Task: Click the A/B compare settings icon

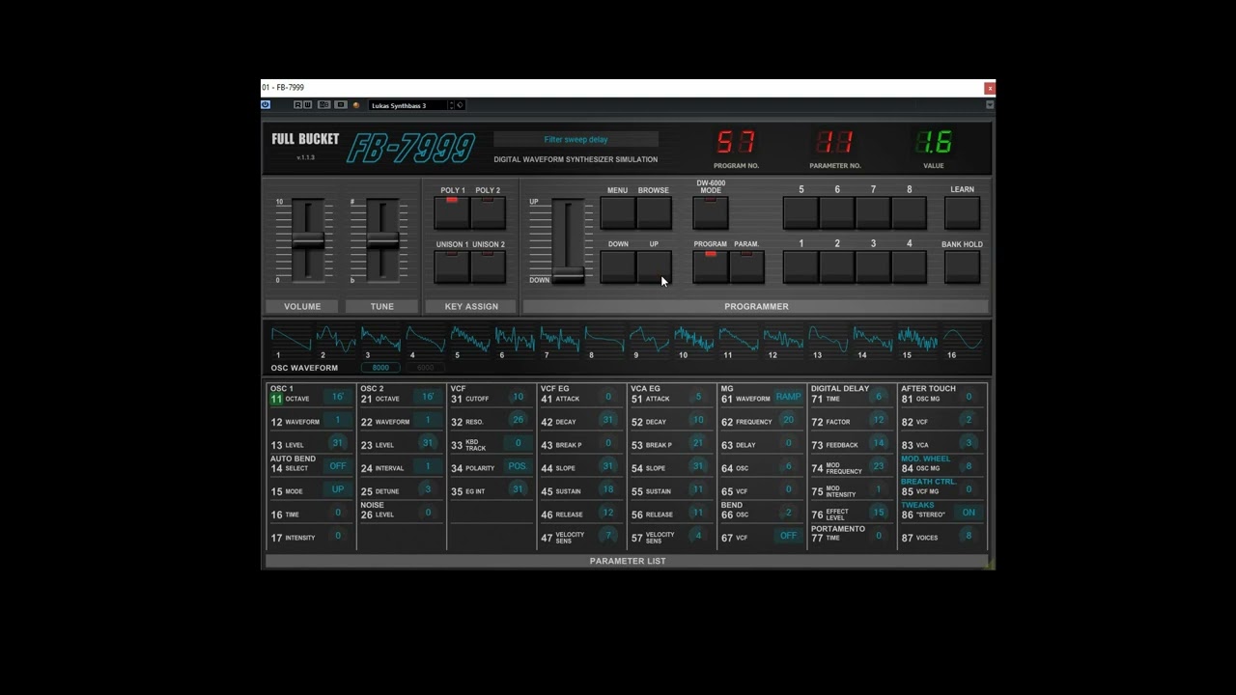Action: tap(324, 104)
